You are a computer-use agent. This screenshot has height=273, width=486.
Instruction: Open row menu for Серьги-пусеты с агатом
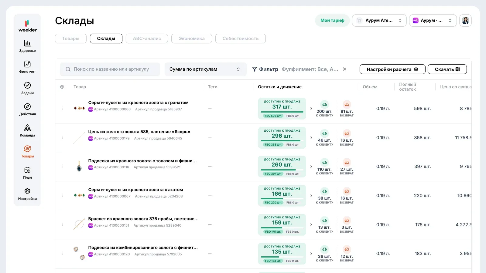62,195
